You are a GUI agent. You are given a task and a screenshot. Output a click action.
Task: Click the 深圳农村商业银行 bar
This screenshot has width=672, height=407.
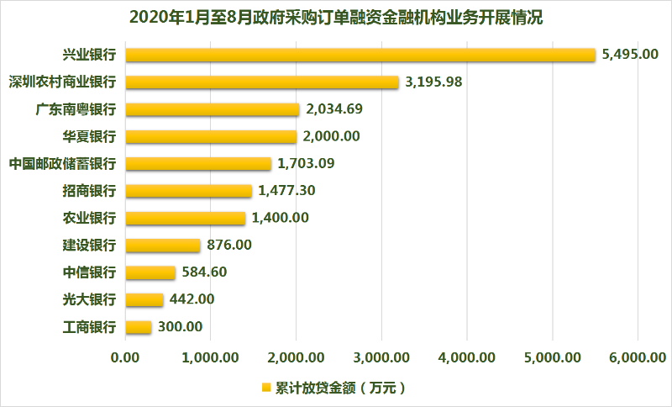click(262, 82)
